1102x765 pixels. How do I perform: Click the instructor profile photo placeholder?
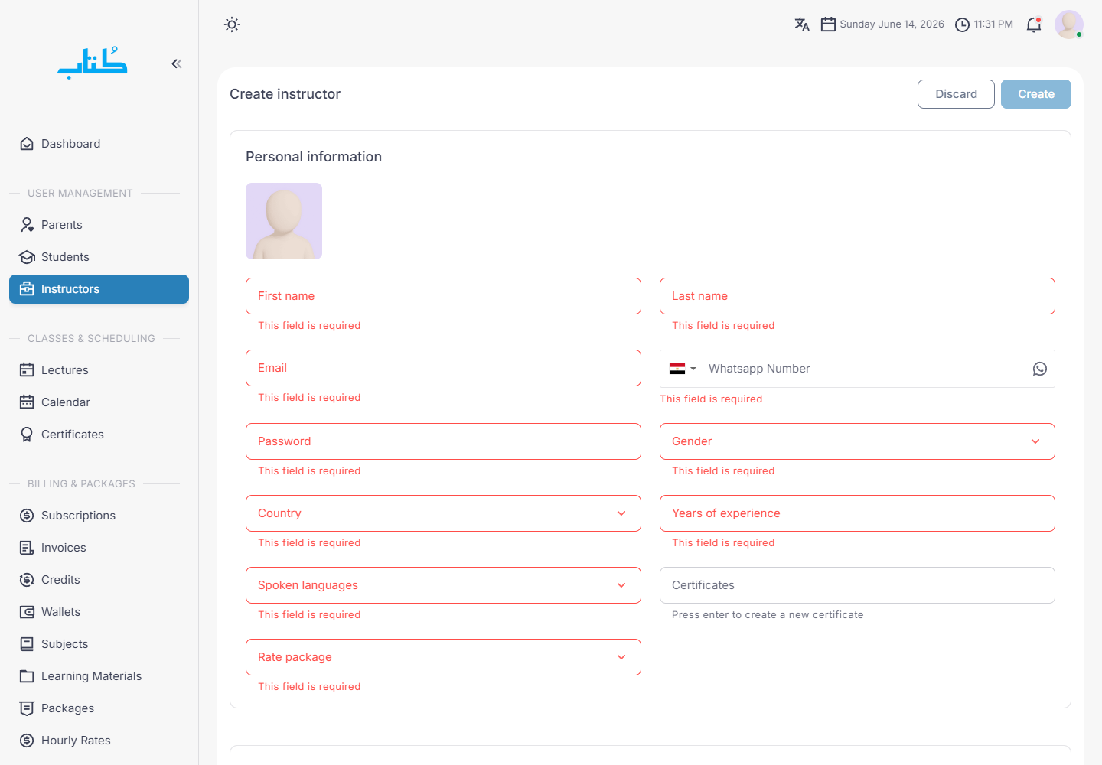point(284,221)
